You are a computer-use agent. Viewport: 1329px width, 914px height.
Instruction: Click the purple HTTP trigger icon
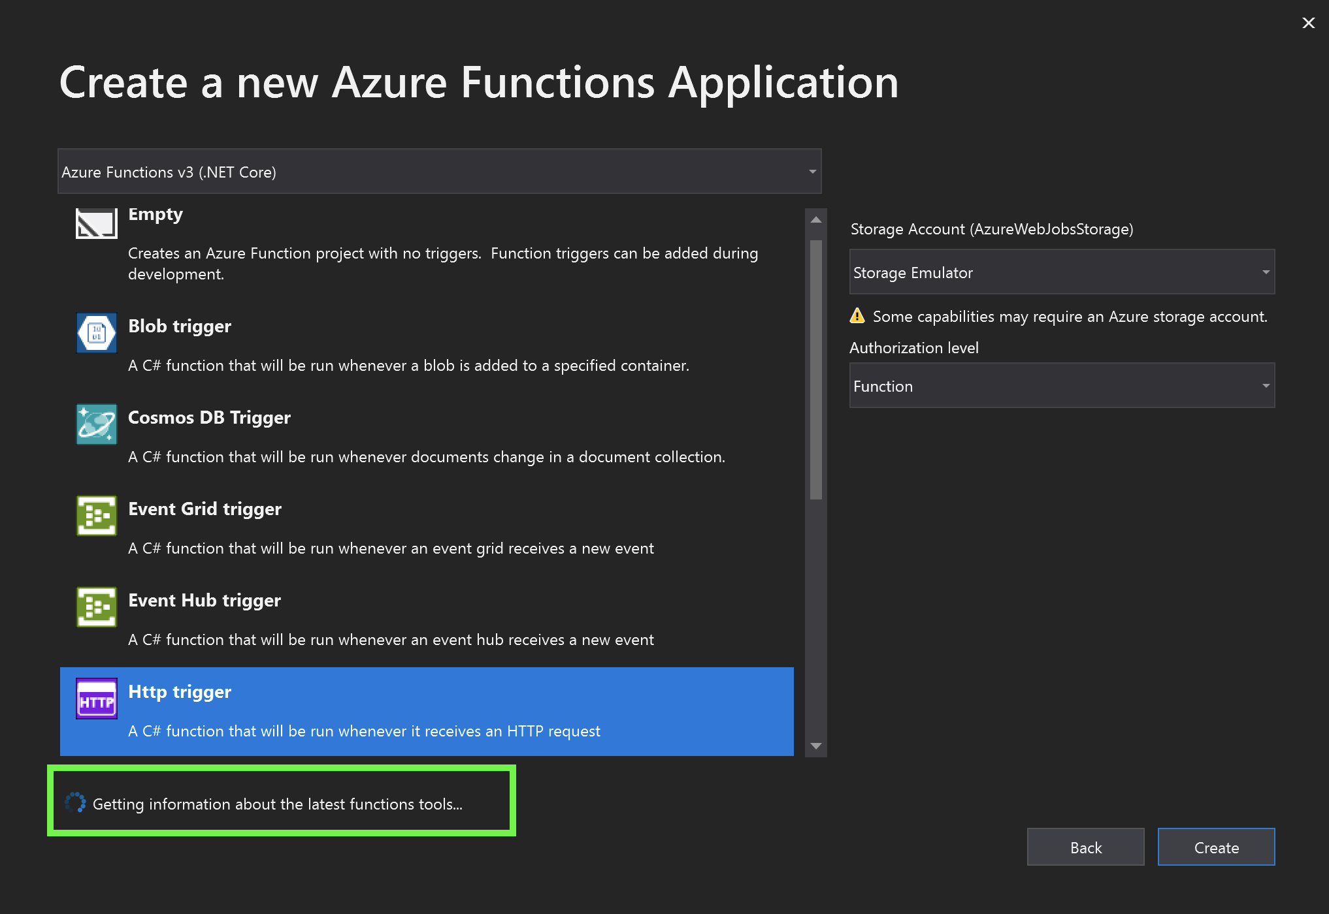click(x=96, y=699)
